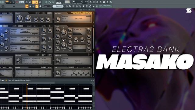This screenshot has height=110, width=195.
Task: Open the BROWSE tab in Electra2
Action: (5, 13)
